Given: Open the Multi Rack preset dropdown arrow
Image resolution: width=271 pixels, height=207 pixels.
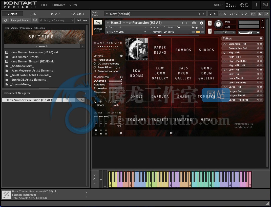Looking at the screenshot, I should 107,14.
